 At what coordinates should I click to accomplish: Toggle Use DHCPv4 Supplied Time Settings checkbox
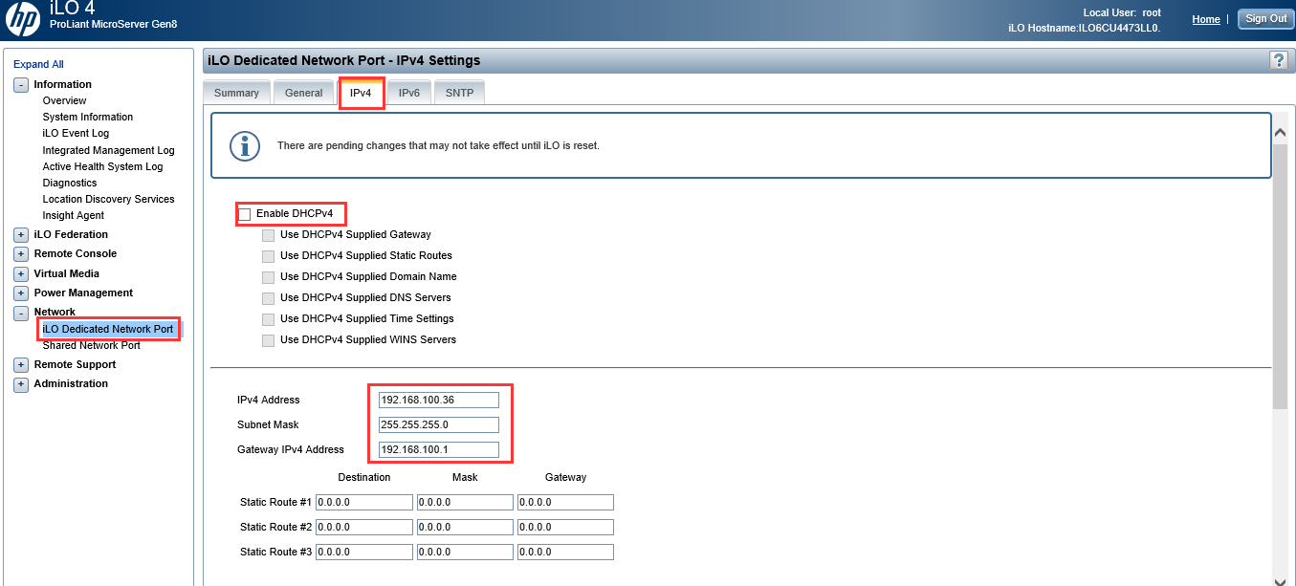(x=268, y=319)
